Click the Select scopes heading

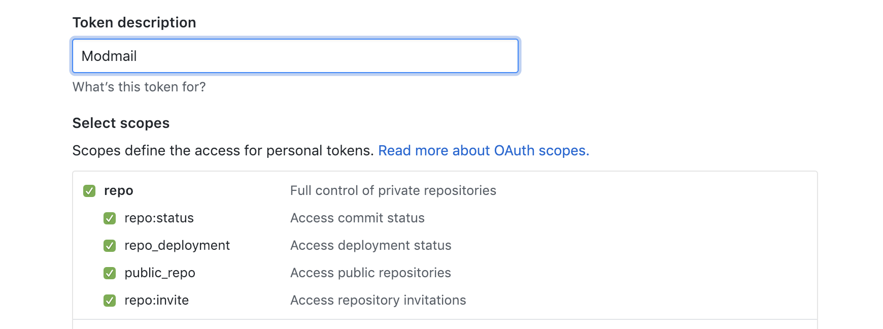pyautogui.click(x=121, y=123)
